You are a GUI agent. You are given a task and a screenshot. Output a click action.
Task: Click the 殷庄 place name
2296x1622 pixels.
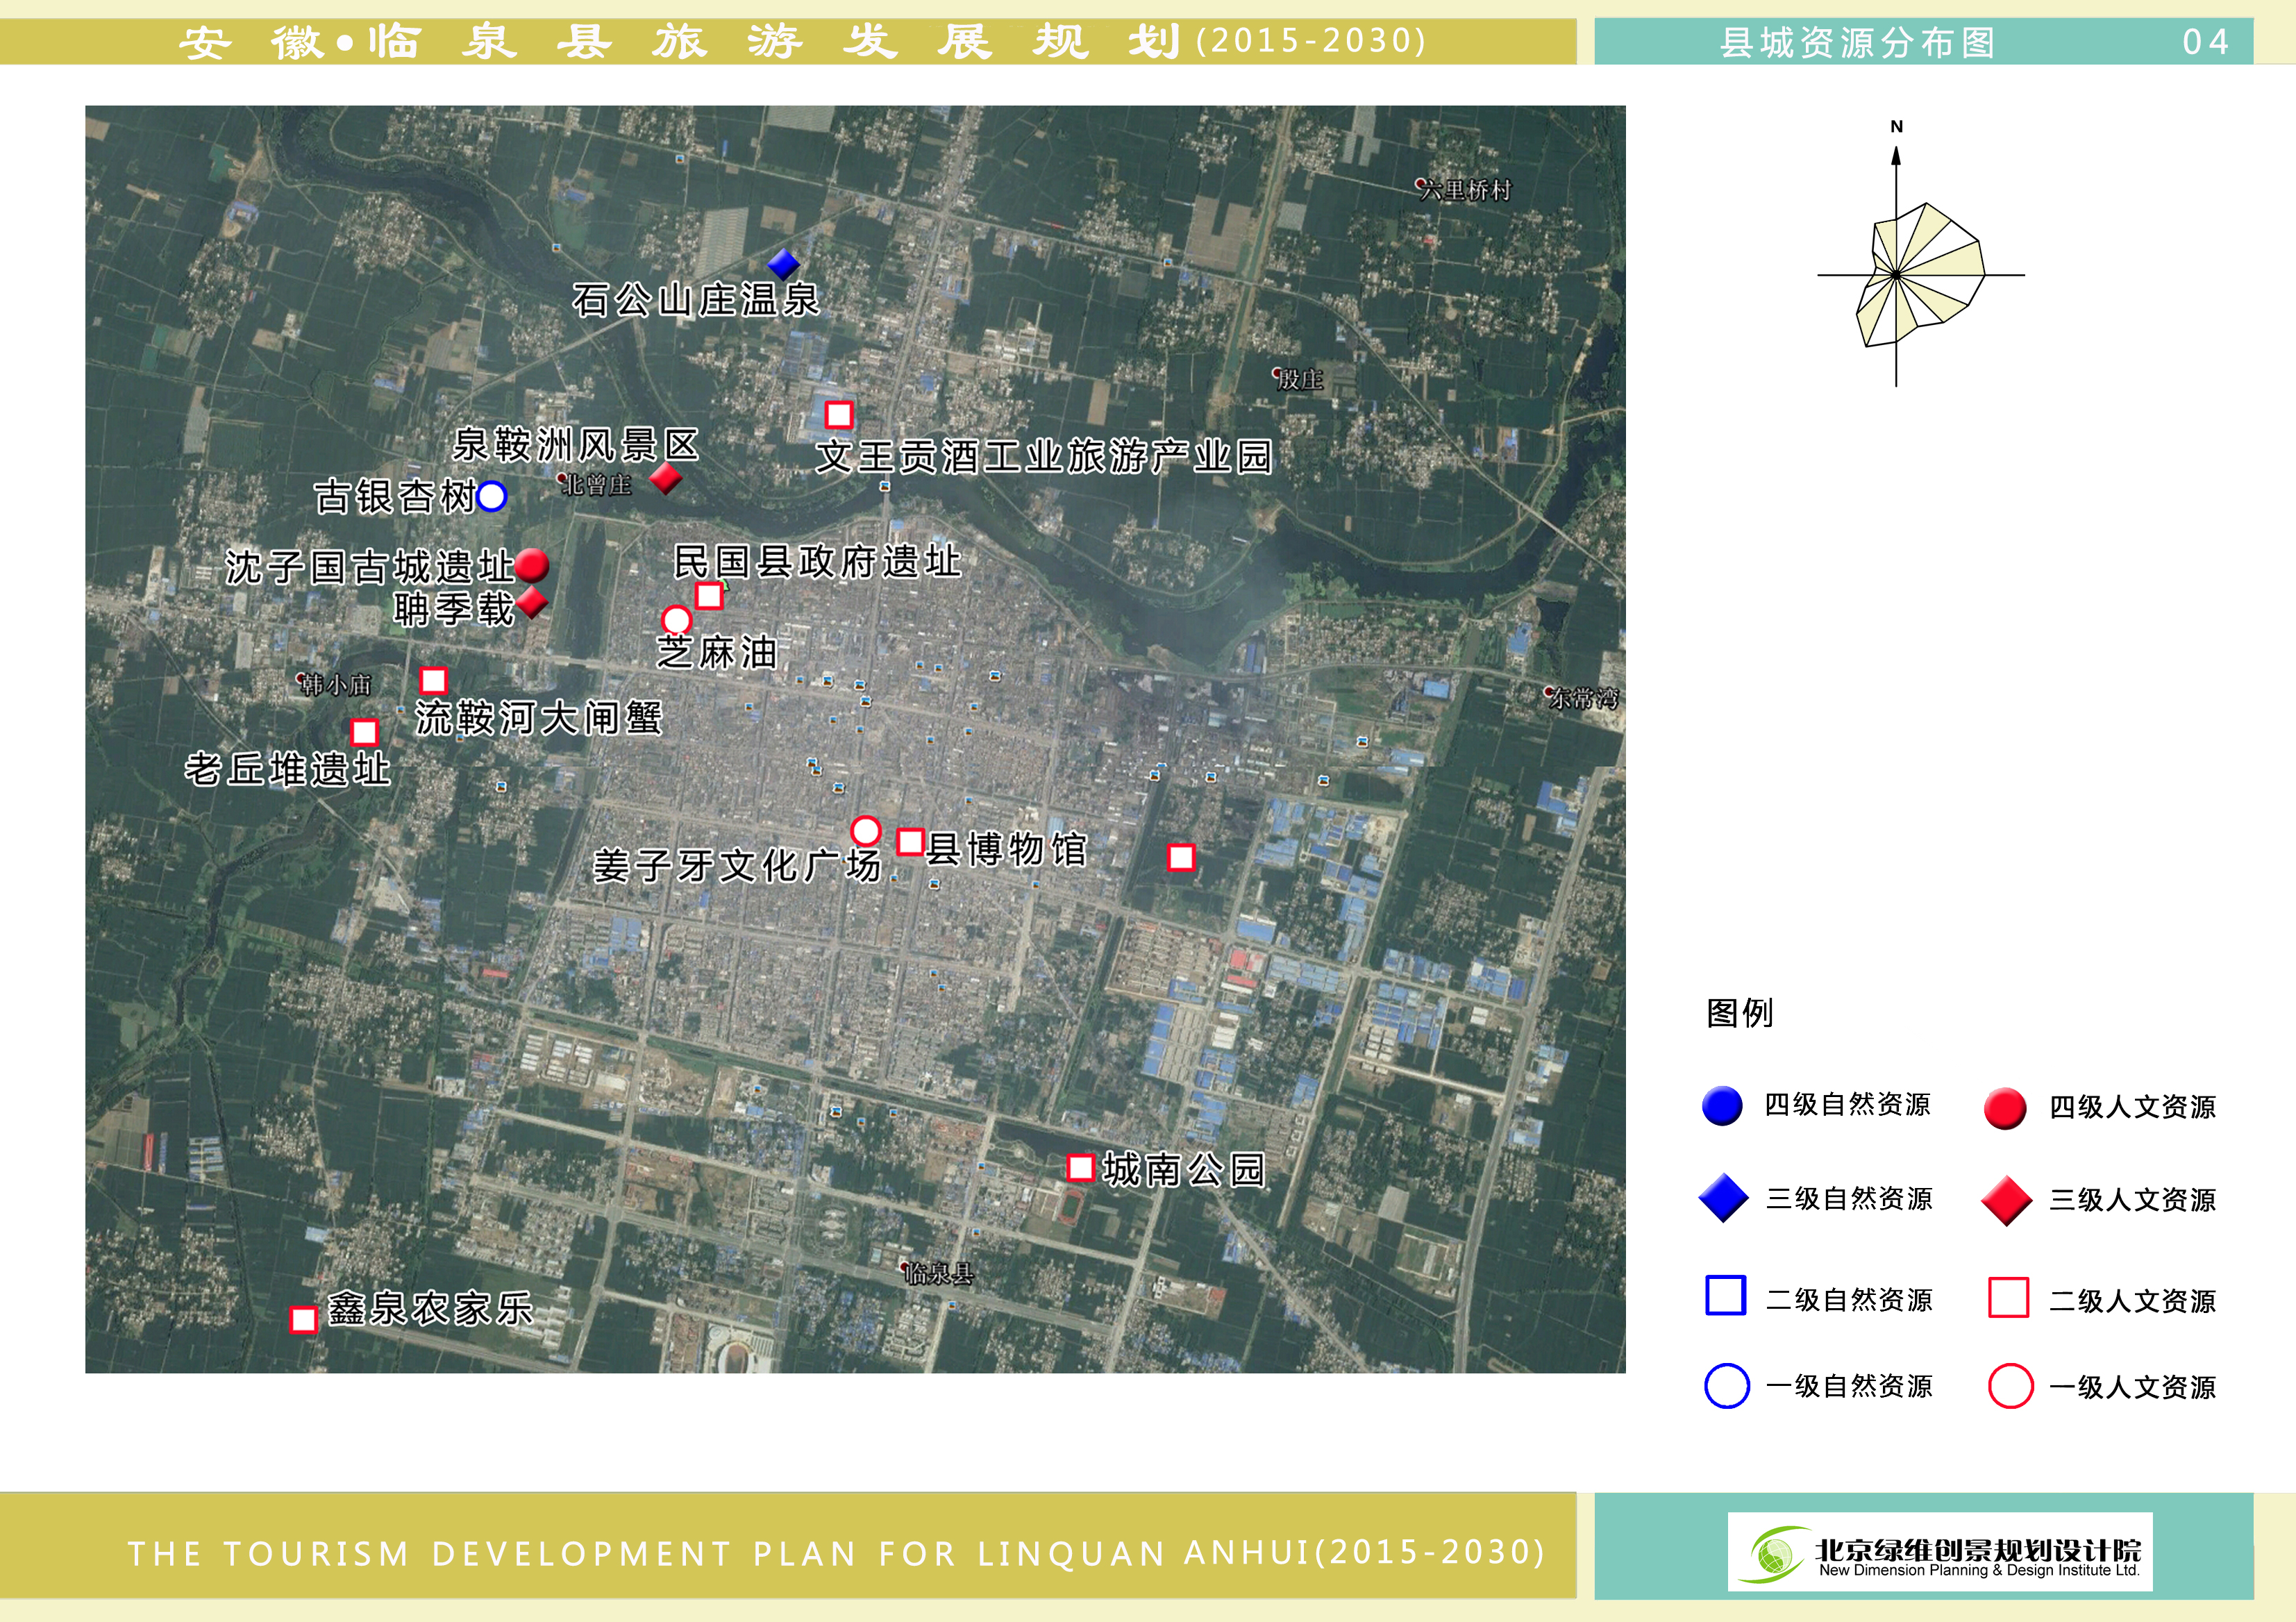[x=1299, y=379]
